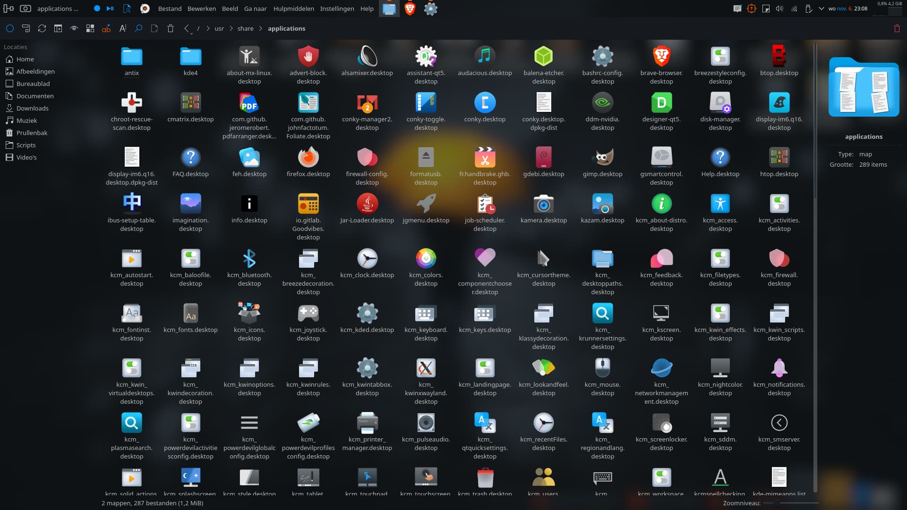The image size is (907, 510).
Task: Click the search magnifier toolbar icon
Action: [x=138, y=28]
